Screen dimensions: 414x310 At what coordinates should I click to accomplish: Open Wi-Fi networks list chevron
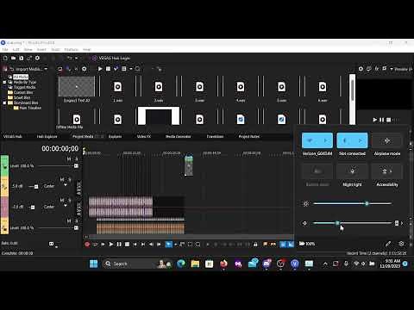(x=325, y=140)
